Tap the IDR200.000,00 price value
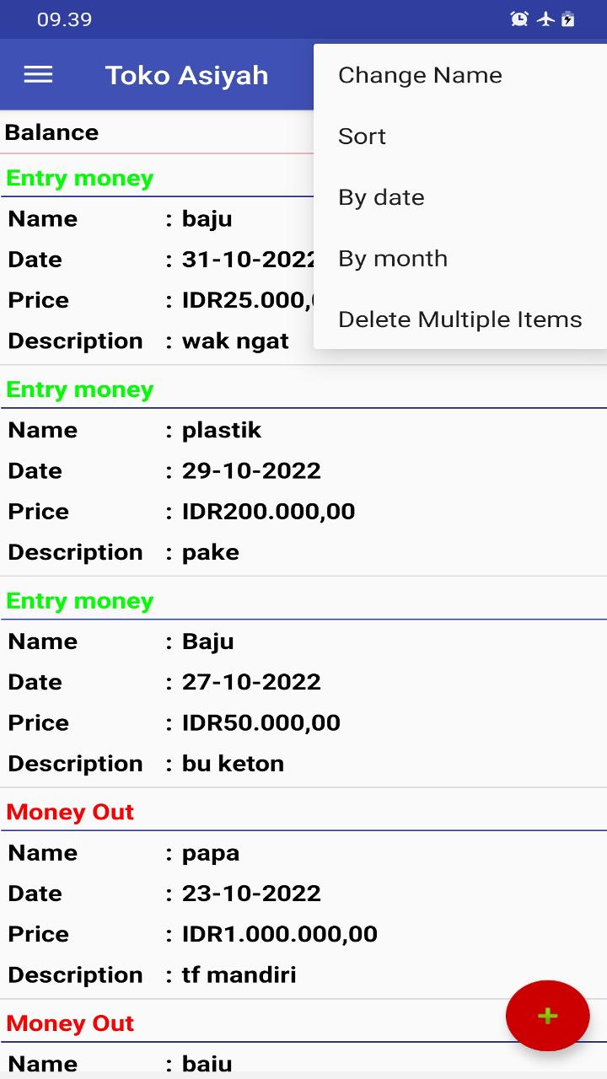607x1079 pixels. (x=269, y=512)
